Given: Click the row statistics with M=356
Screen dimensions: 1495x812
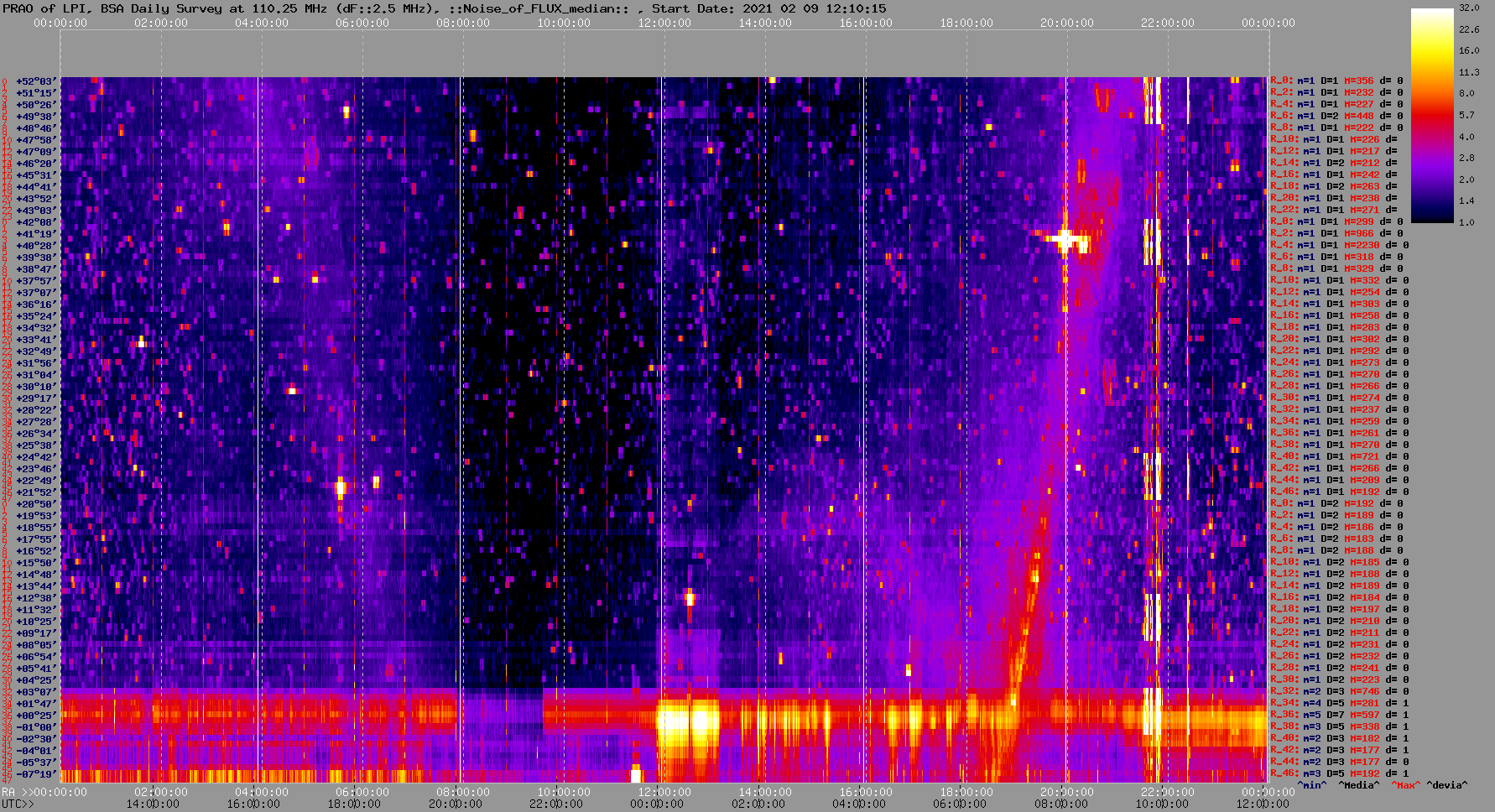Looking at the screenshot, I should (x=1336, y=81).
